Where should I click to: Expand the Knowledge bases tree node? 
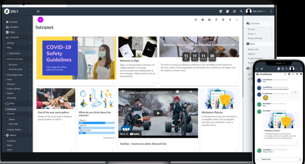click(6, 75)
